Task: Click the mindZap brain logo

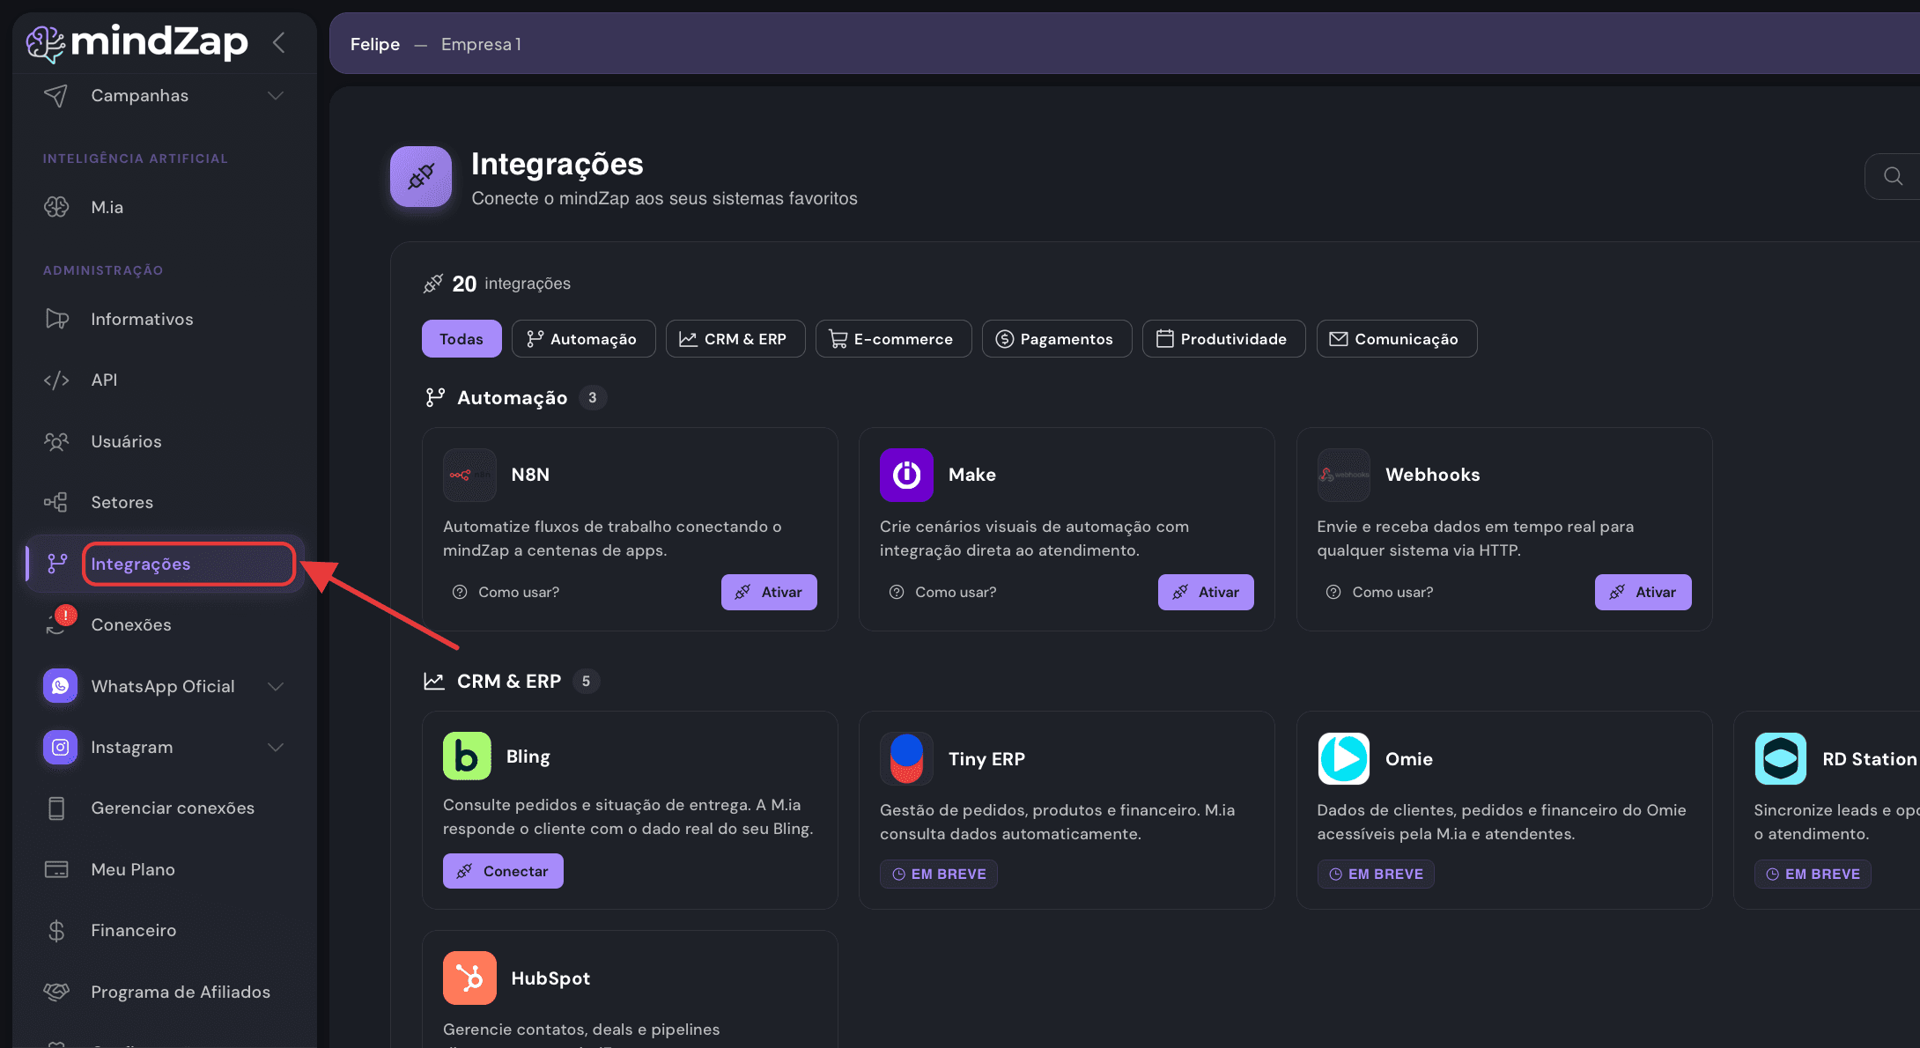Action: pyautogui.click(x=46, y=44)
